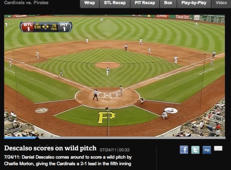Image resolution: width=231 pixels, height=170 pixels.
Task: Select the Box tab
Action: coord(168,4)
